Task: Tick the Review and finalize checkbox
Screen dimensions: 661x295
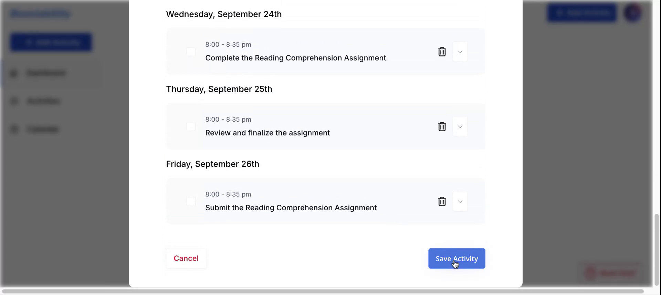Action: pos(191,126)
